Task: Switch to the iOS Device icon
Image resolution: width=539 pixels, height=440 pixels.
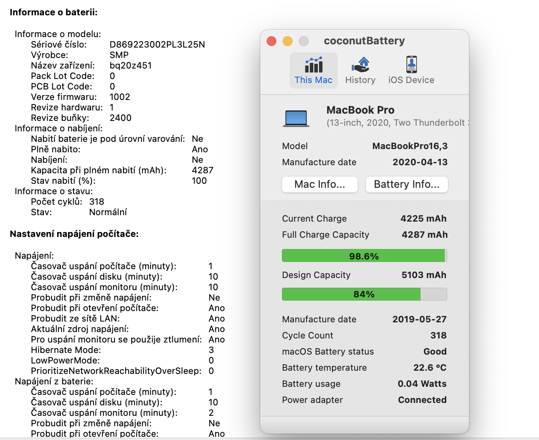Action: pyautogui.click(x=411, y=64)
